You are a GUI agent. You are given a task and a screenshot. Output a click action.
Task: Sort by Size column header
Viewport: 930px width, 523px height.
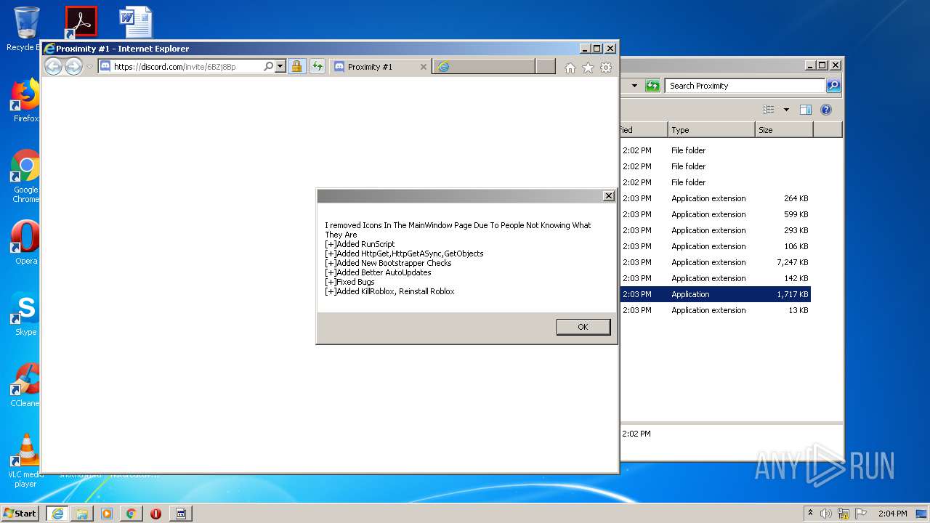point(784,130)
